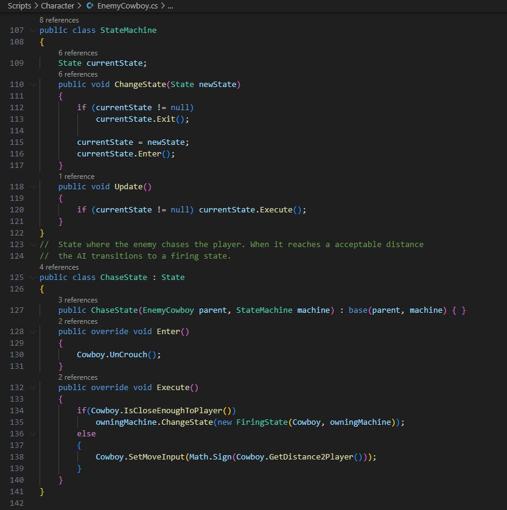Click ChaseState class name on line 125
Viewport: 507px width, 510px height.
tap(124, 278)
